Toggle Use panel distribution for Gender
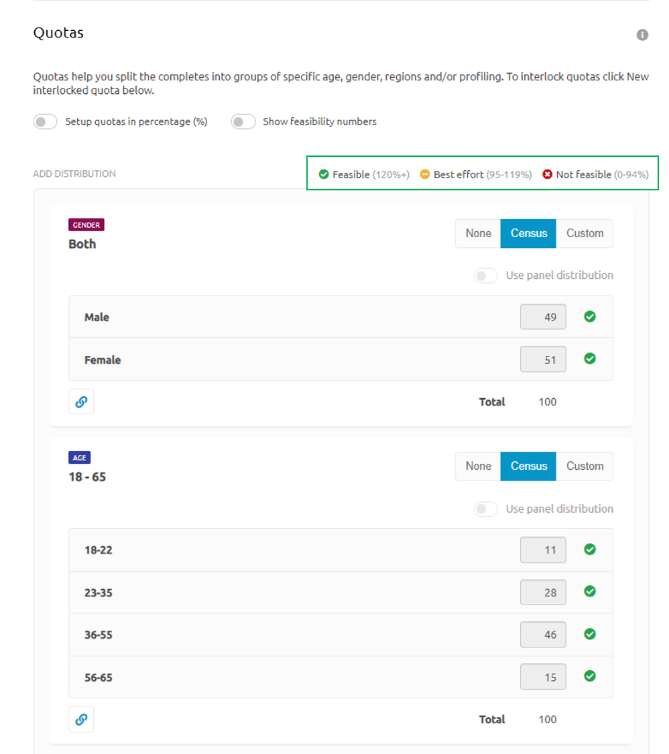Viewport: 669px width, 754px height. 486,275
